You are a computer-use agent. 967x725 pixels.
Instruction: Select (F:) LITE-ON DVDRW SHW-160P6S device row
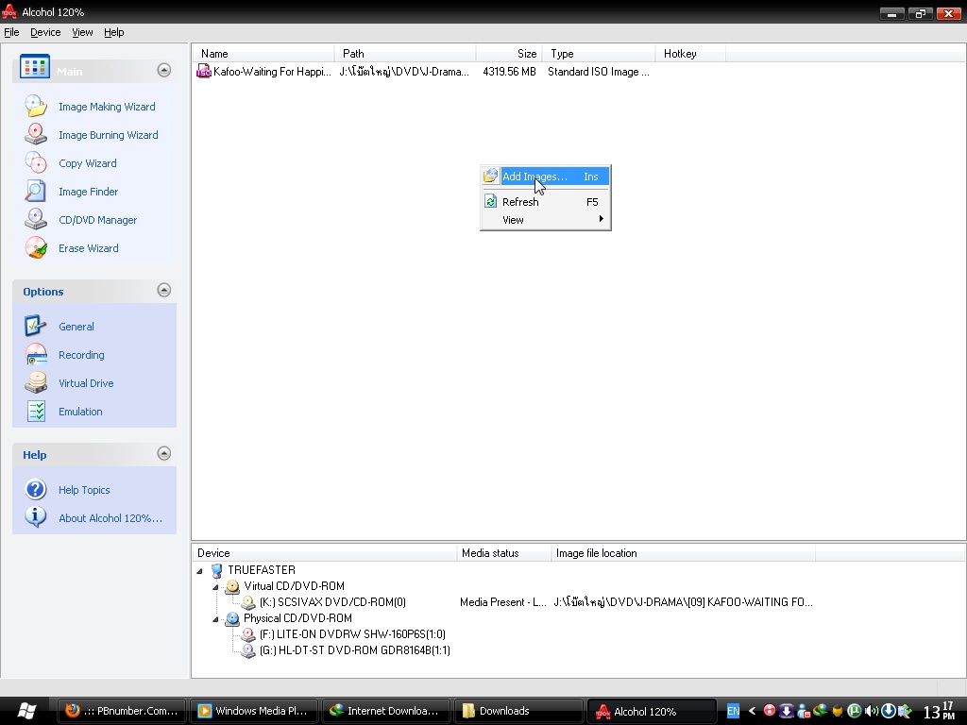[x=352, y=634]
